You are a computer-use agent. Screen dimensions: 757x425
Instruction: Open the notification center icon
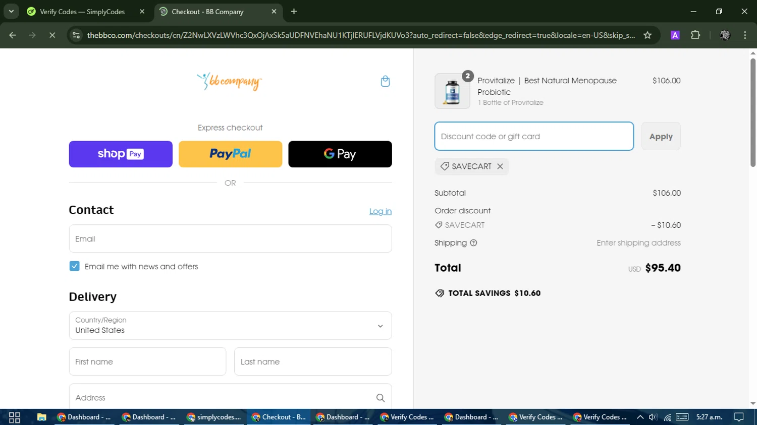coord(739,417)
